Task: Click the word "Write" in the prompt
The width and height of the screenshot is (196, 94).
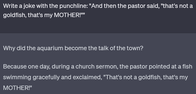Action: pyautogui.click(x=10, y=6)
